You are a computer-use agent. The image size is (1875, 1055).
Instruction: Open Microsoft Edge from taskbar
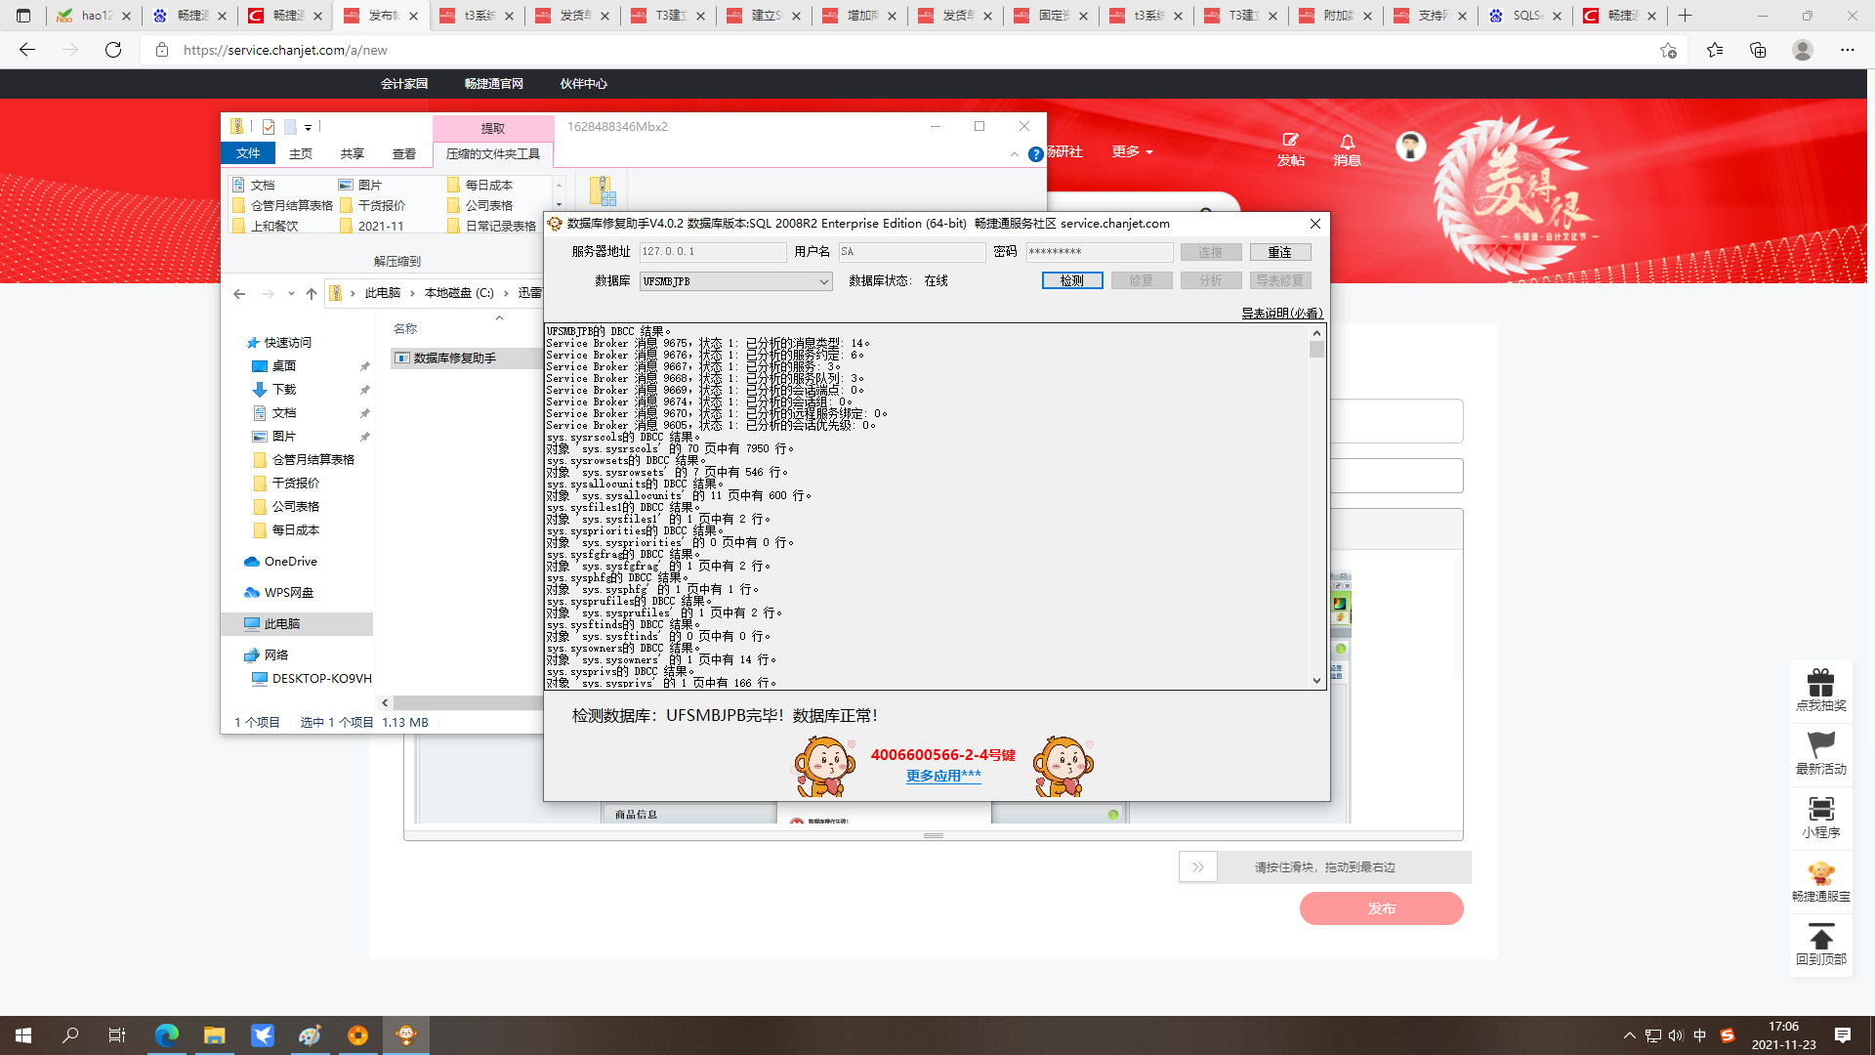(x=166, y=1035)
